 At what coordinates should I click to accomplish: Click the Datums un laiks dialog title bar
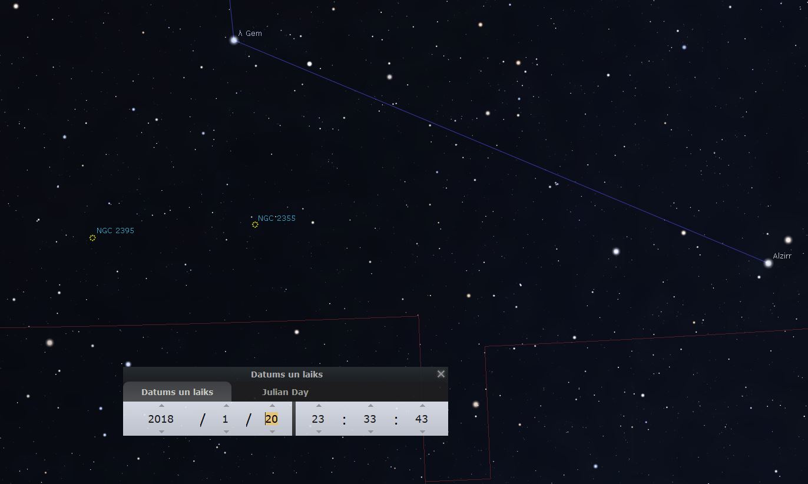coord(286,374)
